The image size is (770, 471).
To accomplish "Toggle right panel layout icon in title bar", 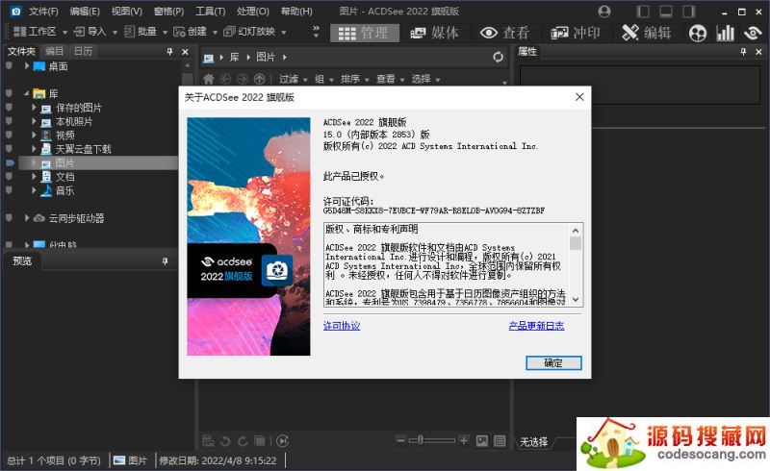I will point(689,12).
